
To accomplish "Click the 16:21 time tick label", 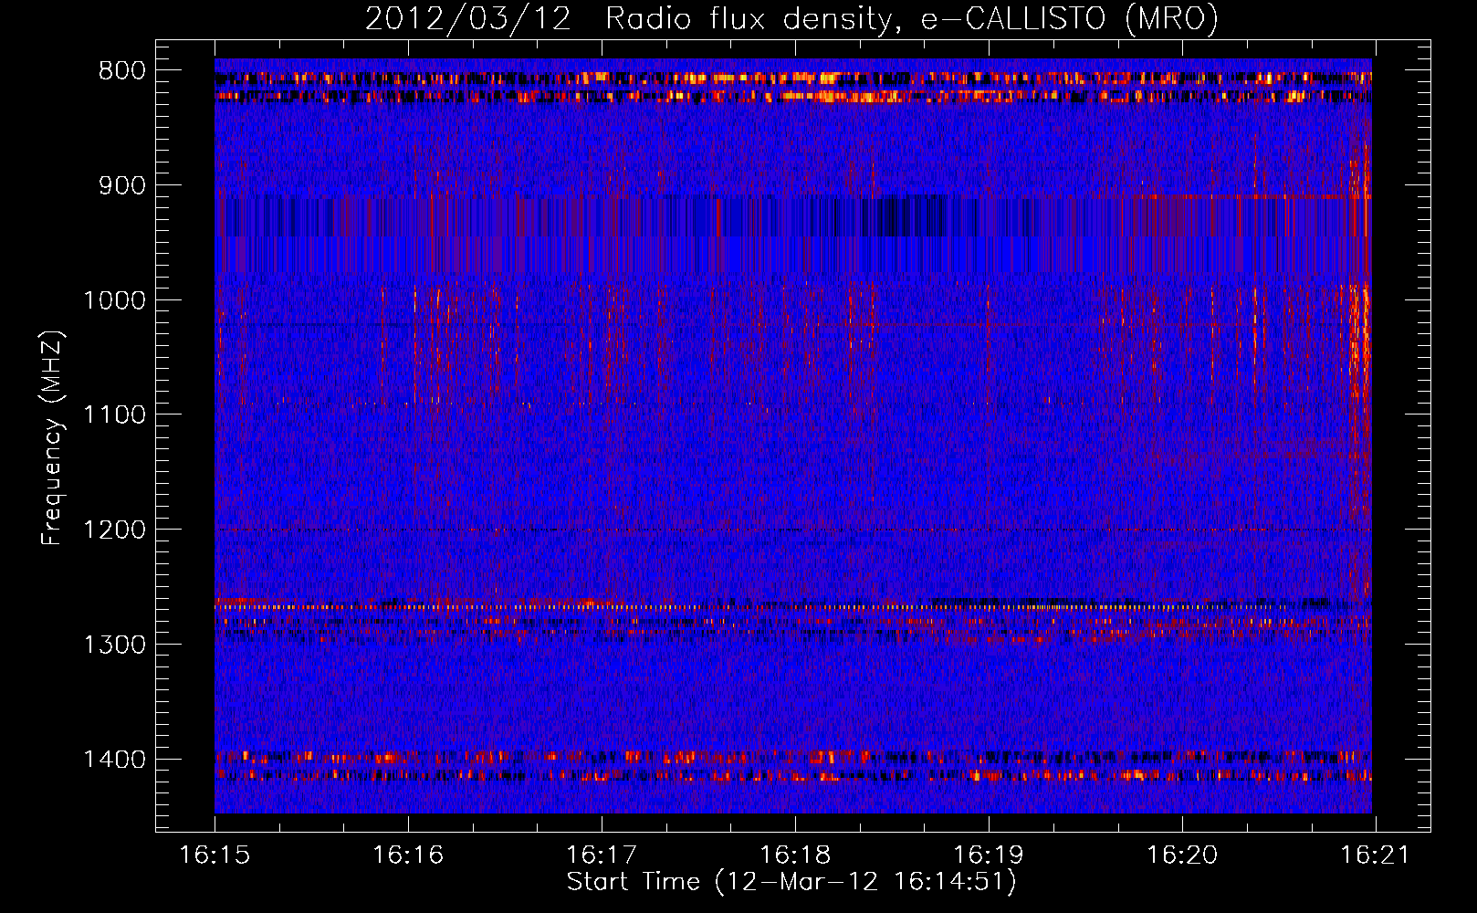I will click(1375, 855).
